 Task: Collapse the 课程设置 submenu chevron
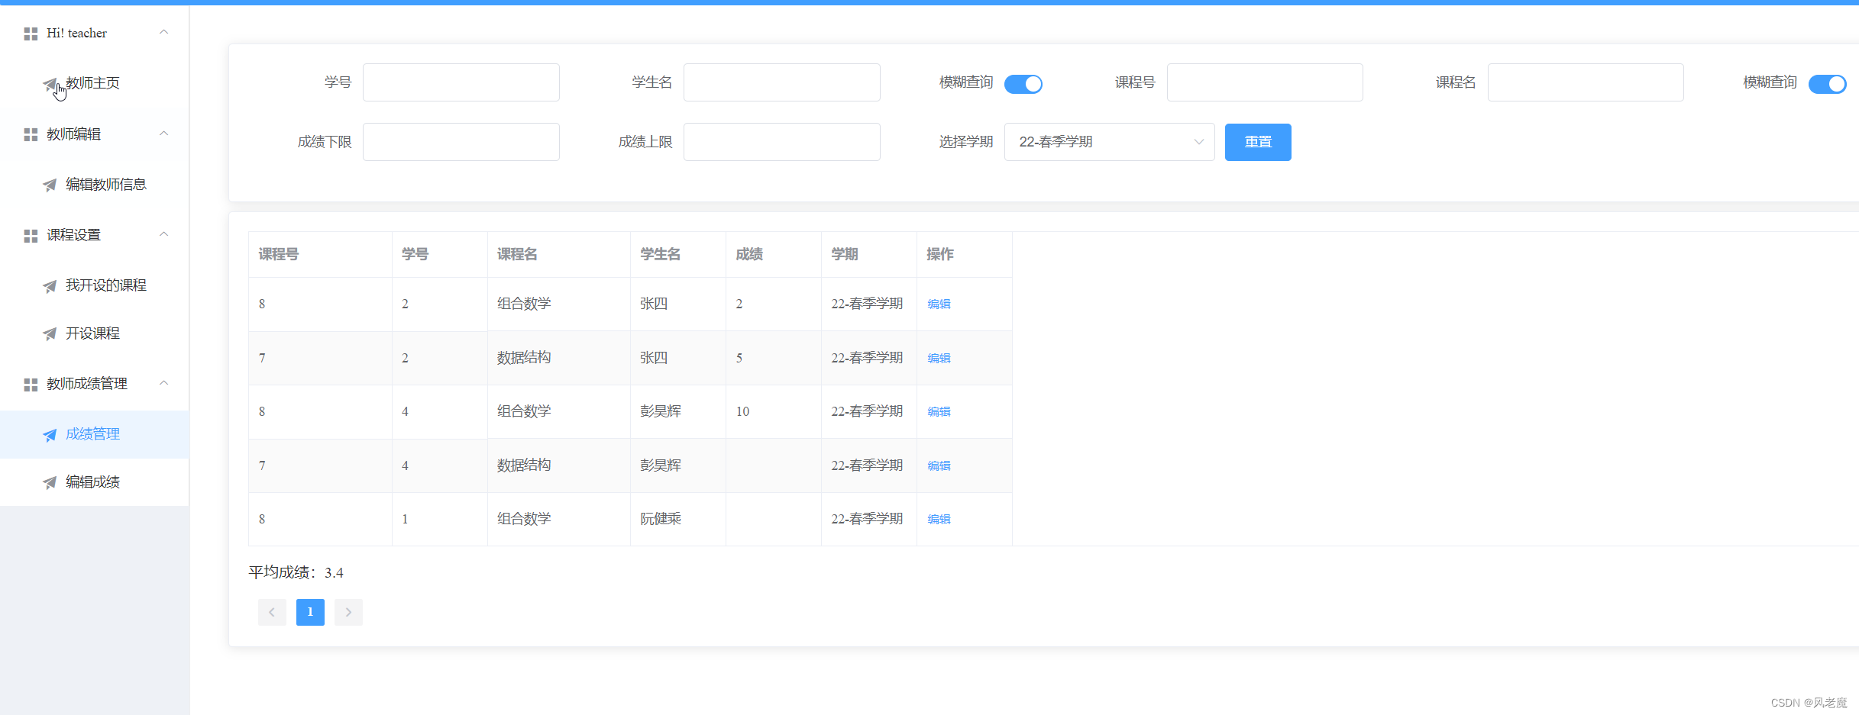[163, 234]
